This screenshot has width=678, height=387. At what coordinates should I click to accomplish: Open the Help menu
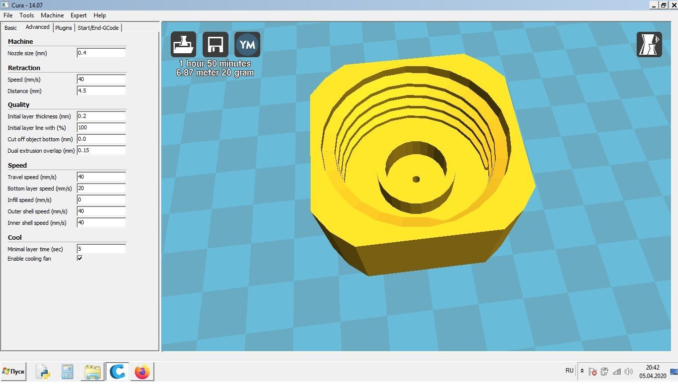[100, 15]
